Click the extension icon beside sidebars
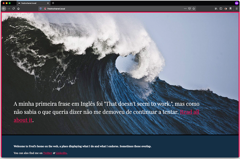This screenshot has height=159, width=240. click(226, 9)
